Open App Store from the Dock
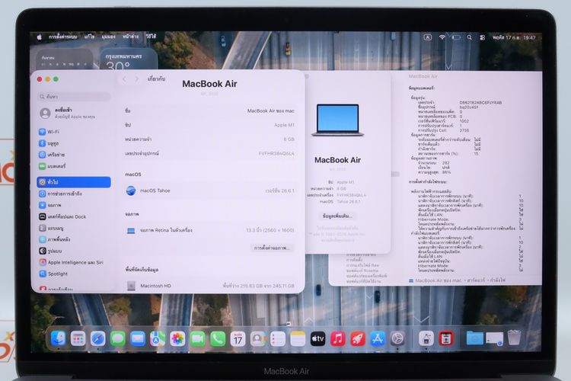The image size is (571, 381). point(378,339)
